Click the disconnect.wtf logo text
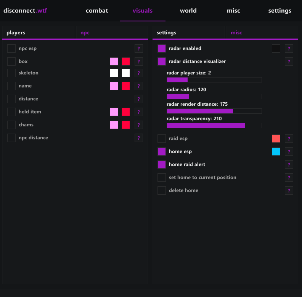This screenshot has width=302, height=297. 25,11
